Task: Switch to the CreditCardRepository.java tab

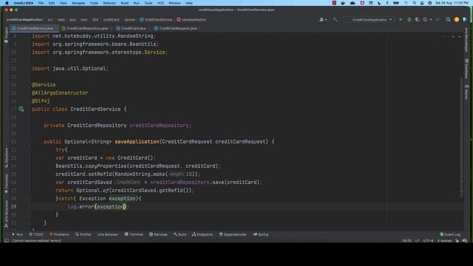Action: click(x=85, y=28)
